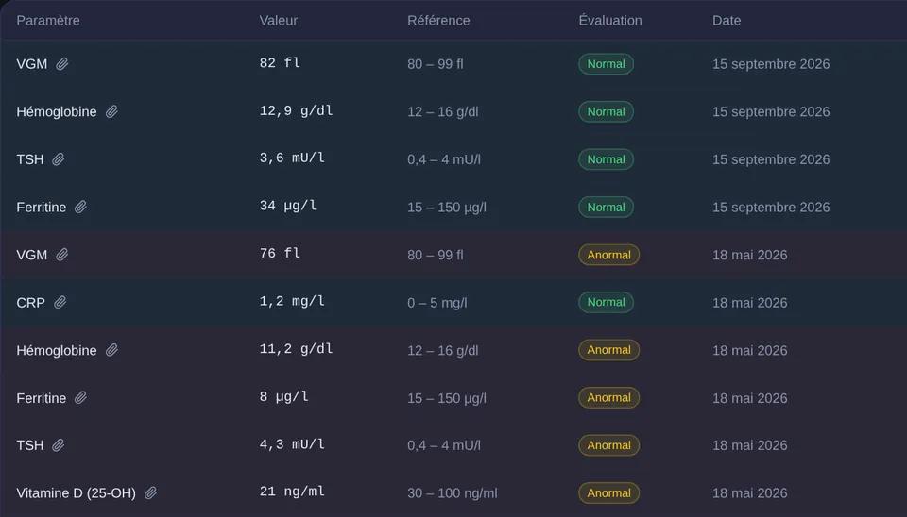This screenshot has height=517, width=907.
Task: Click the Anormal badge for Hémoglobine 11,2 g/dl
Action: pos(608,350)
